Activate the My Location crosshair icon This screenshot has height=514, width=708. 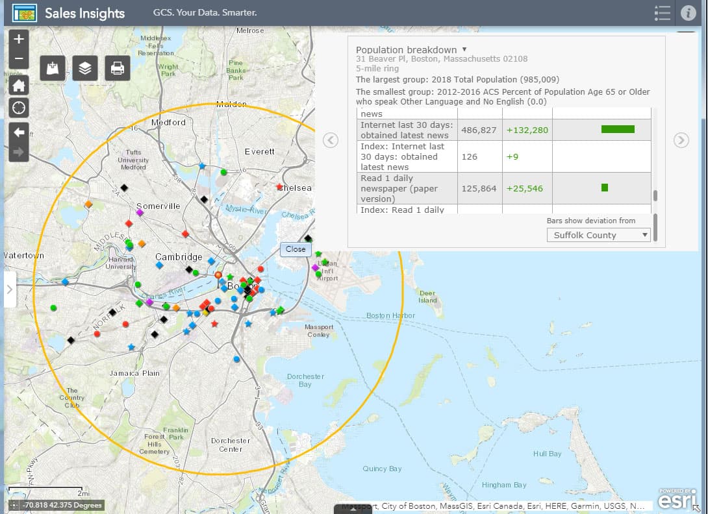(18, 108)
